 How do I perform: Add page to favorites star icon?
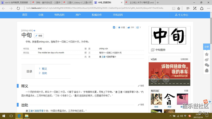coord(179,8)
